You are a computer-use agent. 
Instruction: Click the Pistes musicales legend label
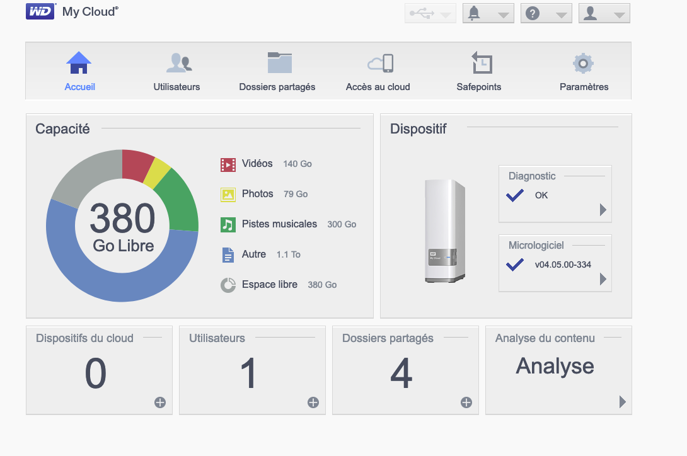280,224
